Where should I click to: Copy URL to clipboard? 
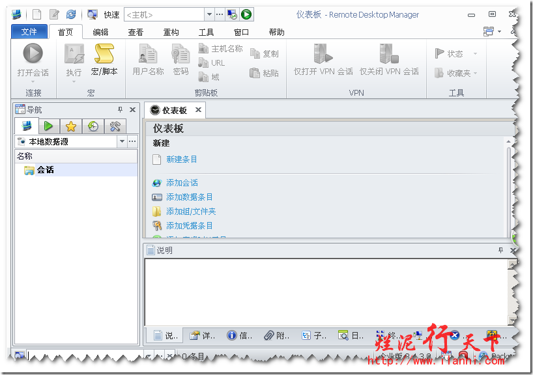[211, 63]
